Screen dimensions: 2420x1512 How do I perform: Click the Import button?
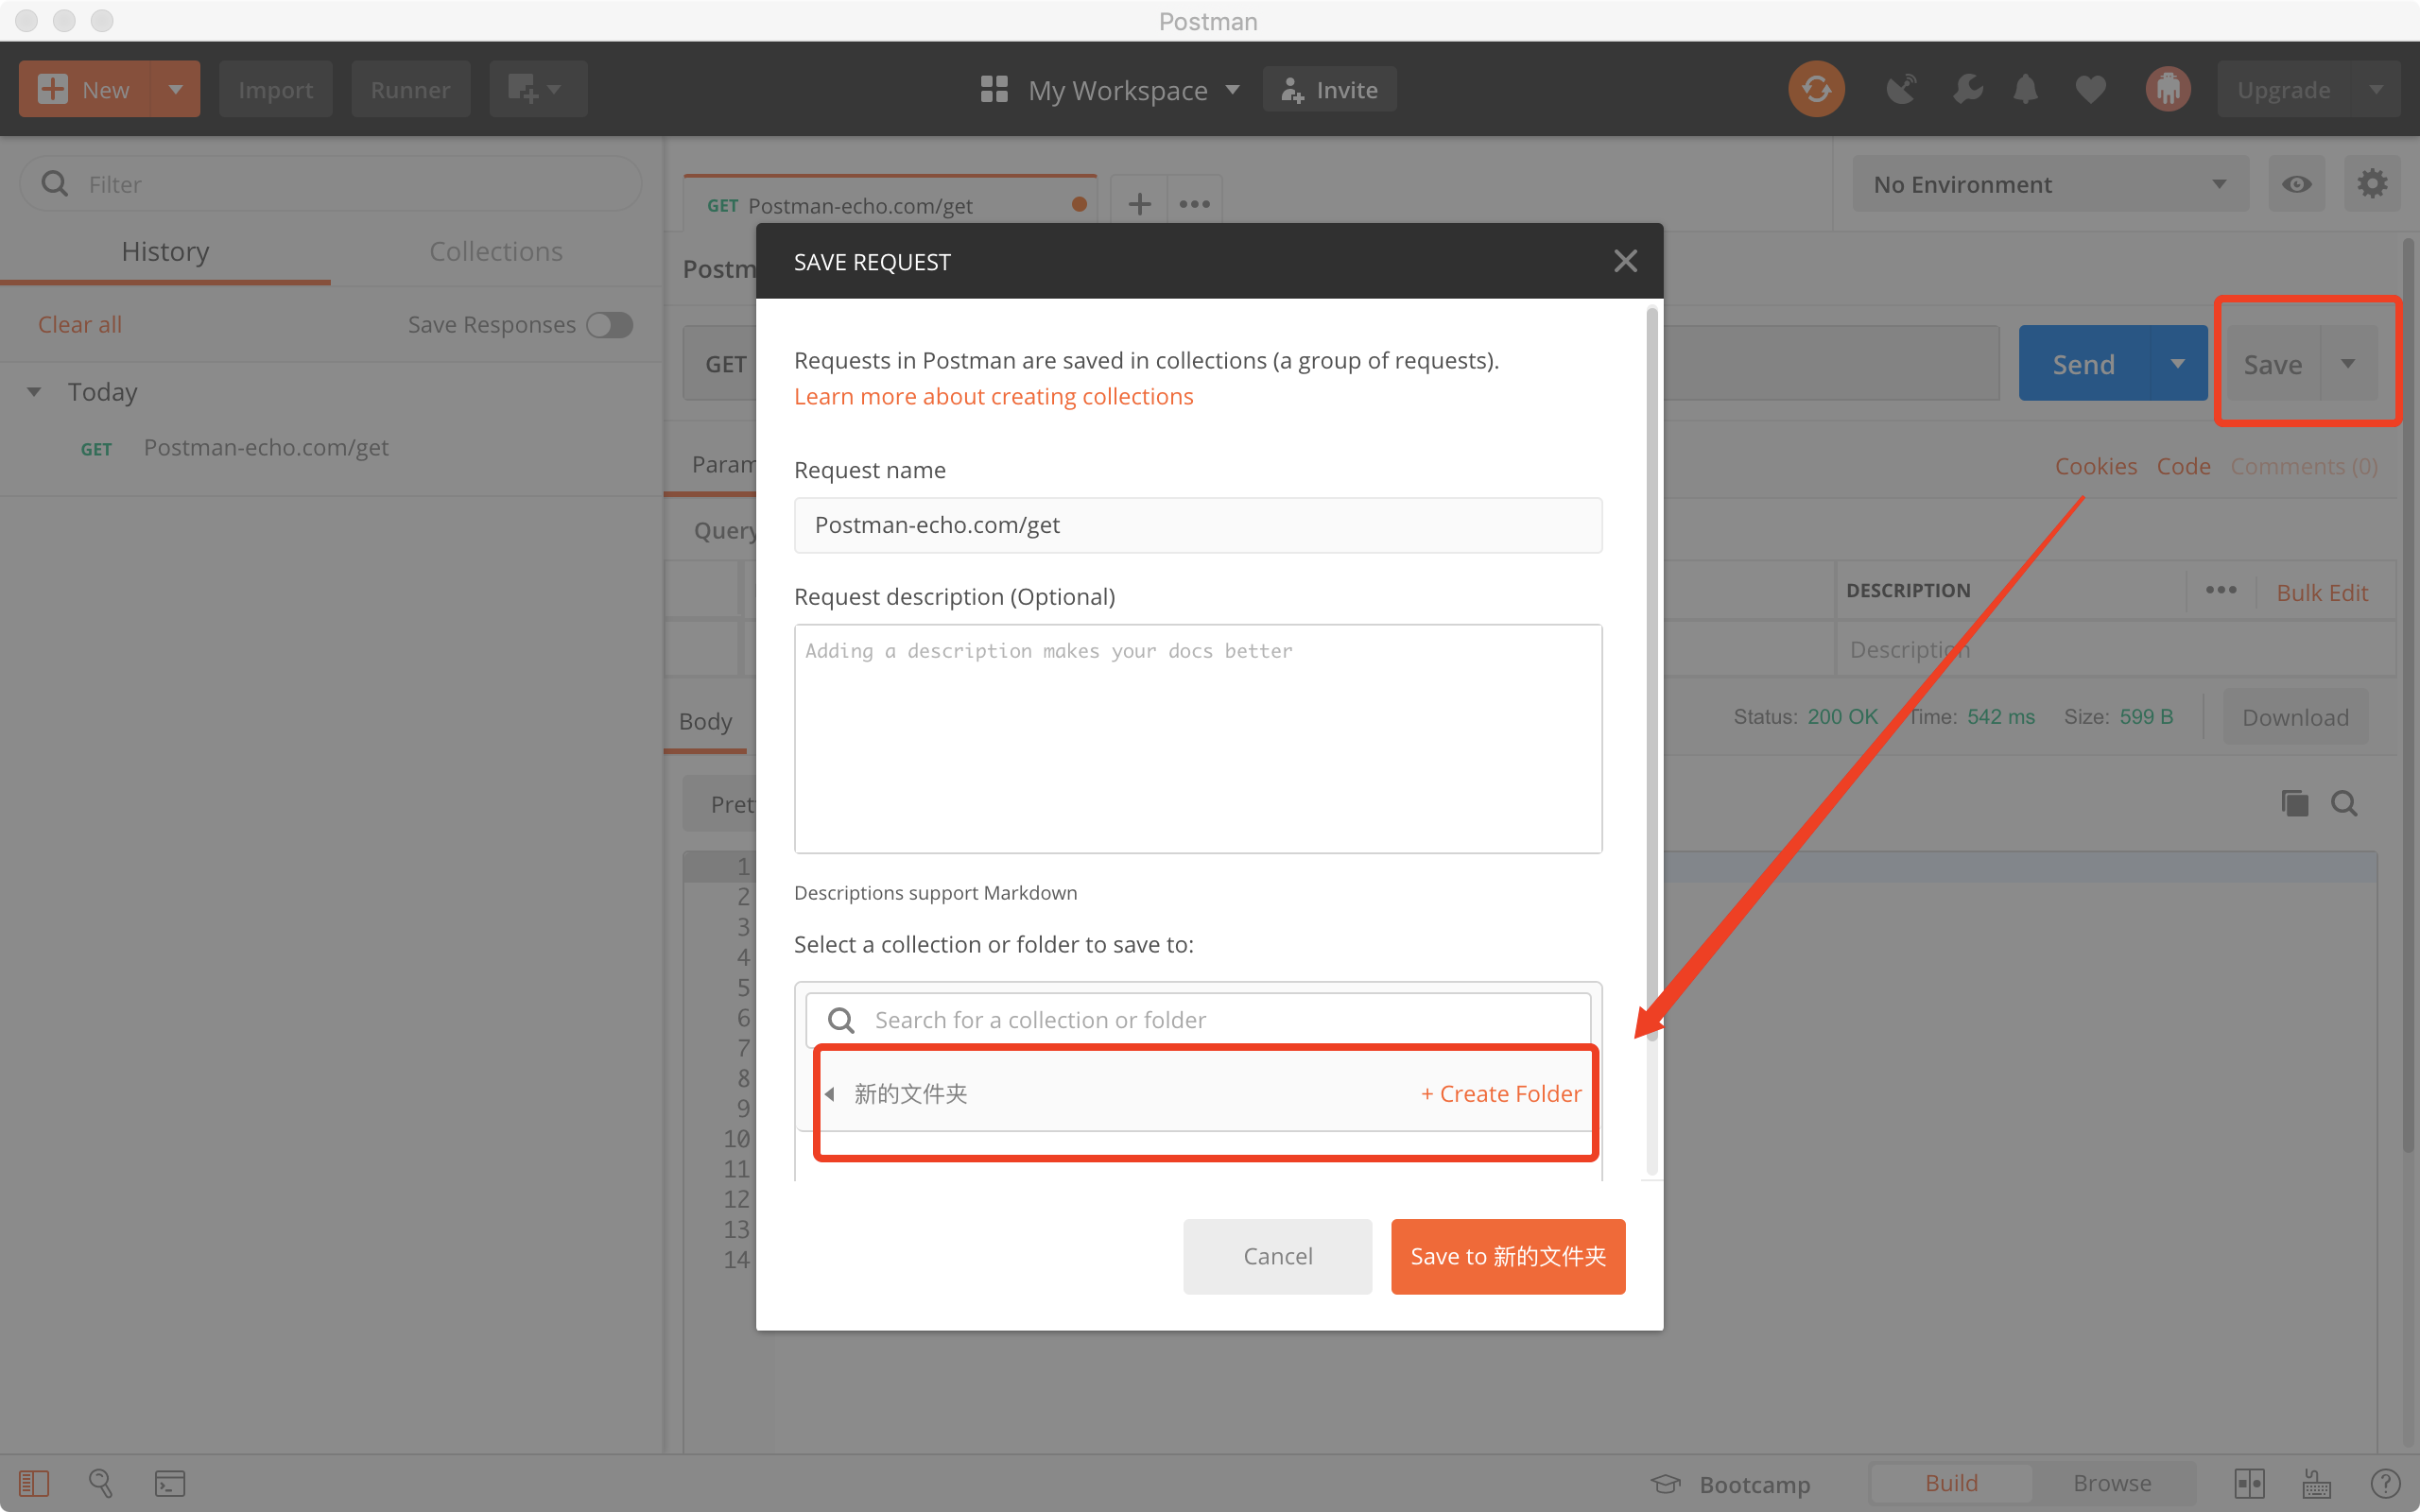(275, 89)
